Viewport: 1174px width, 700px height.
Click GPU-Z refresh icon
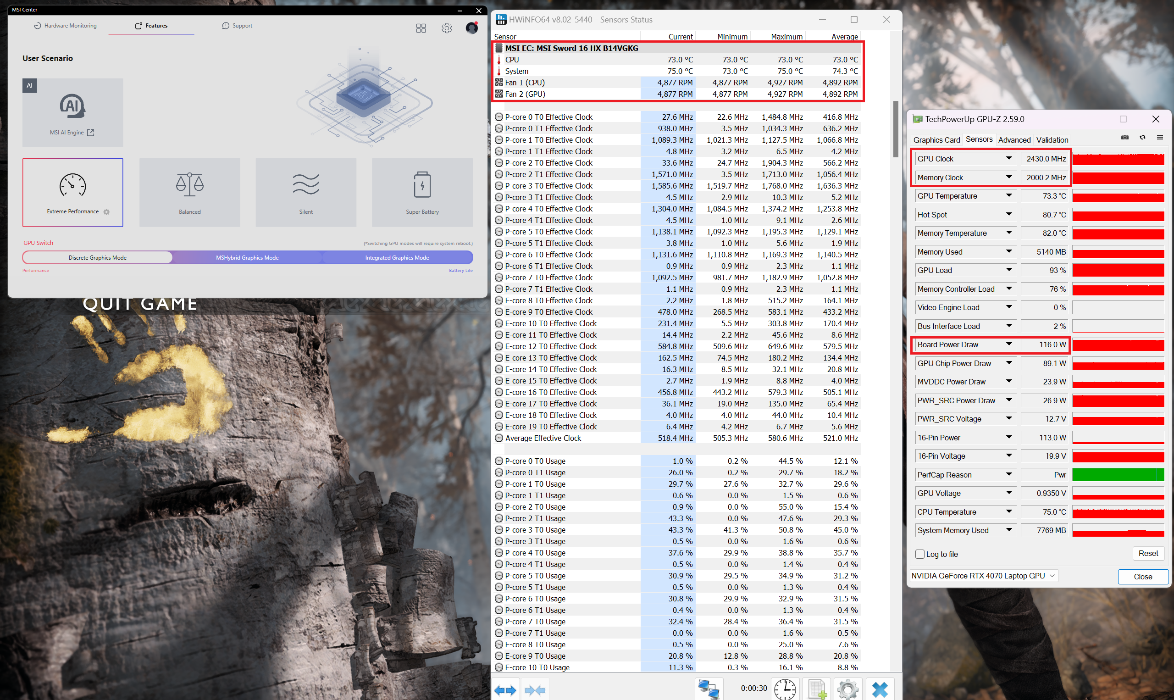pos(1142,137)
